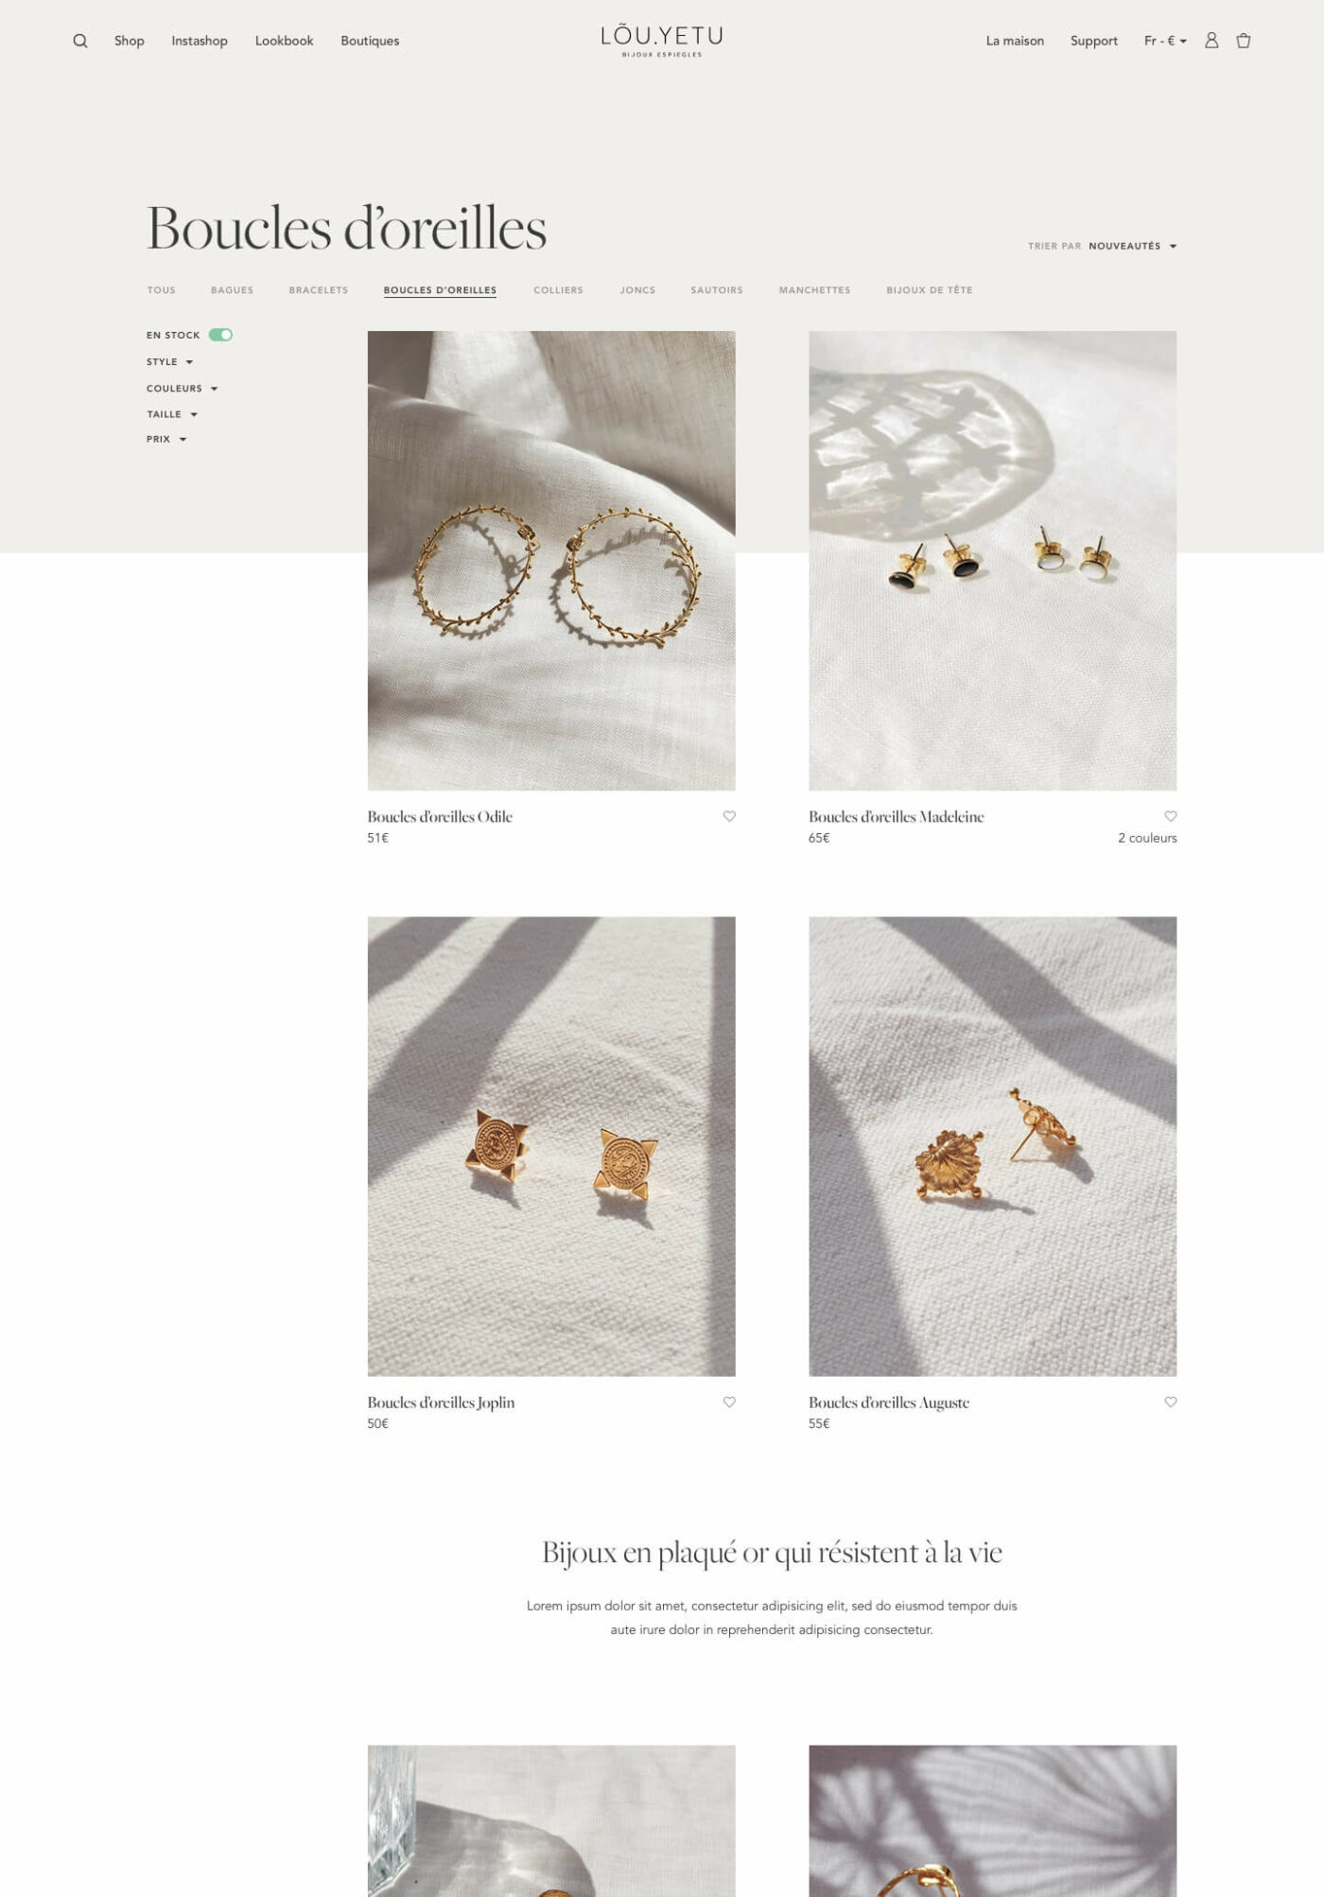Open the user account icon
Screen dimensions: 1324x1897
point(1211,40)
